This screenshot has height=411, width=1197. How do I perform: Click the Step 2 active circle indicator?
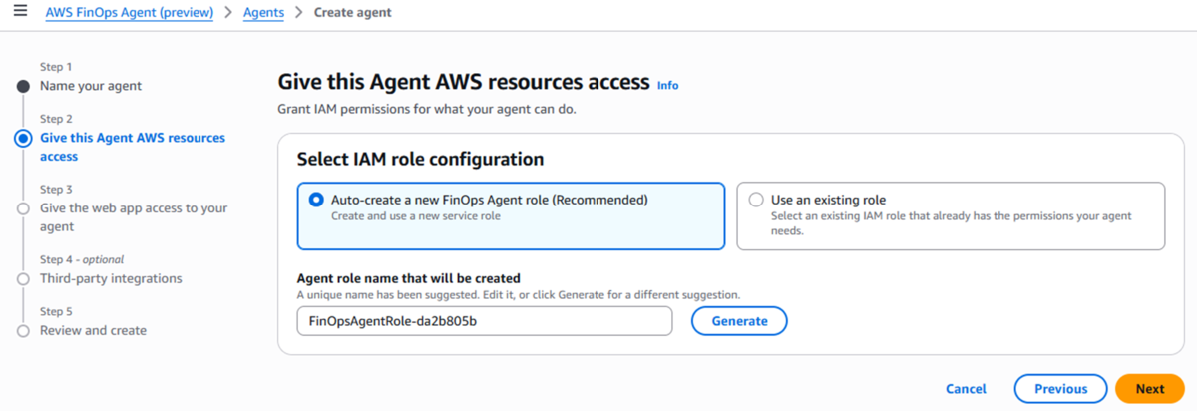[x=23, y=139]
